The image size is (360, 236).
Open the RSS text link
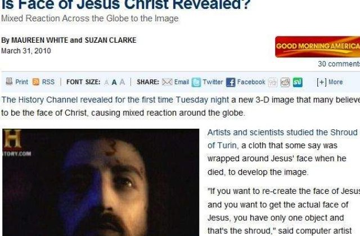point(48,82)
